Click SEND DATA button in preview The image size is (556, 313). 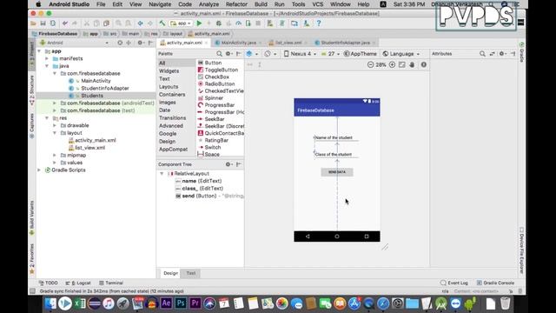(x=337, y=172)
